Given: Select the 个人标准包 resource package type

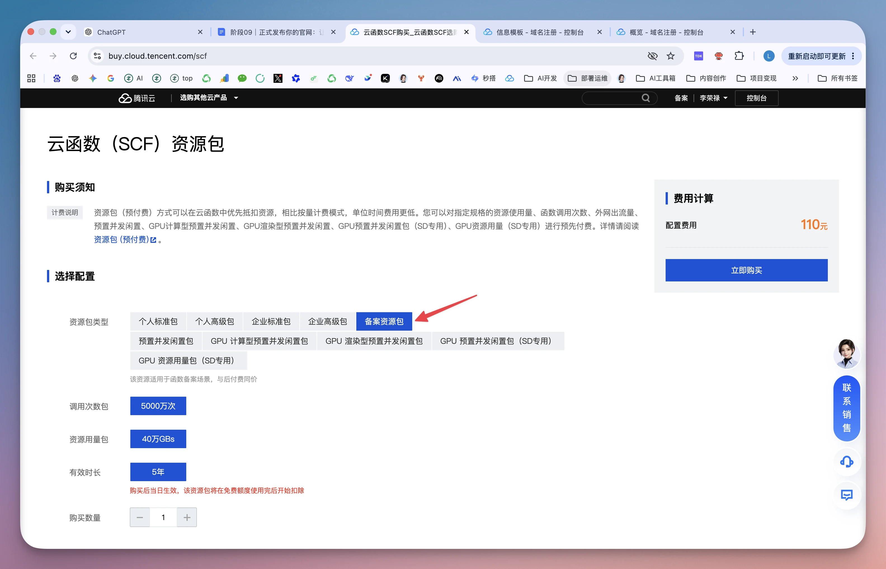Looking at the screenshot, I should pyautogui.click(x=158, y=321).
